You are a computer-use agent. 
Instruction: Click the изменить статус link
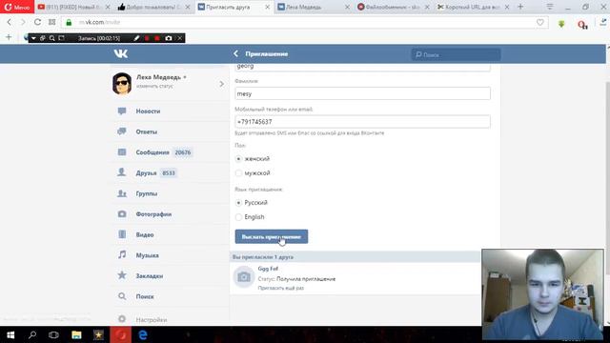point(154,86)
